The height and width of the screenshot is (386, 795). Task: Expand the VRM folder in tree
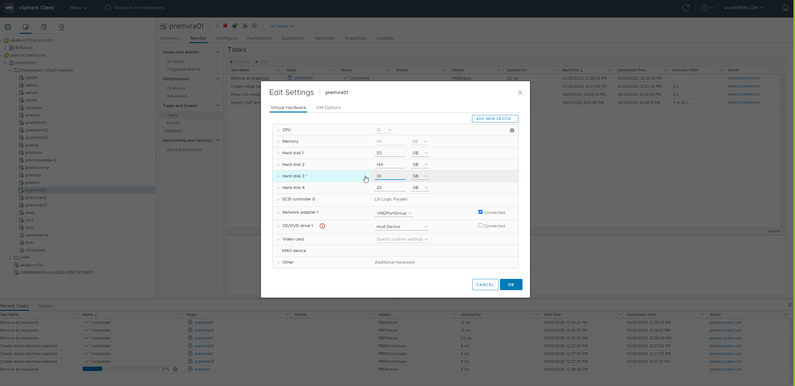tap(10, 258)
